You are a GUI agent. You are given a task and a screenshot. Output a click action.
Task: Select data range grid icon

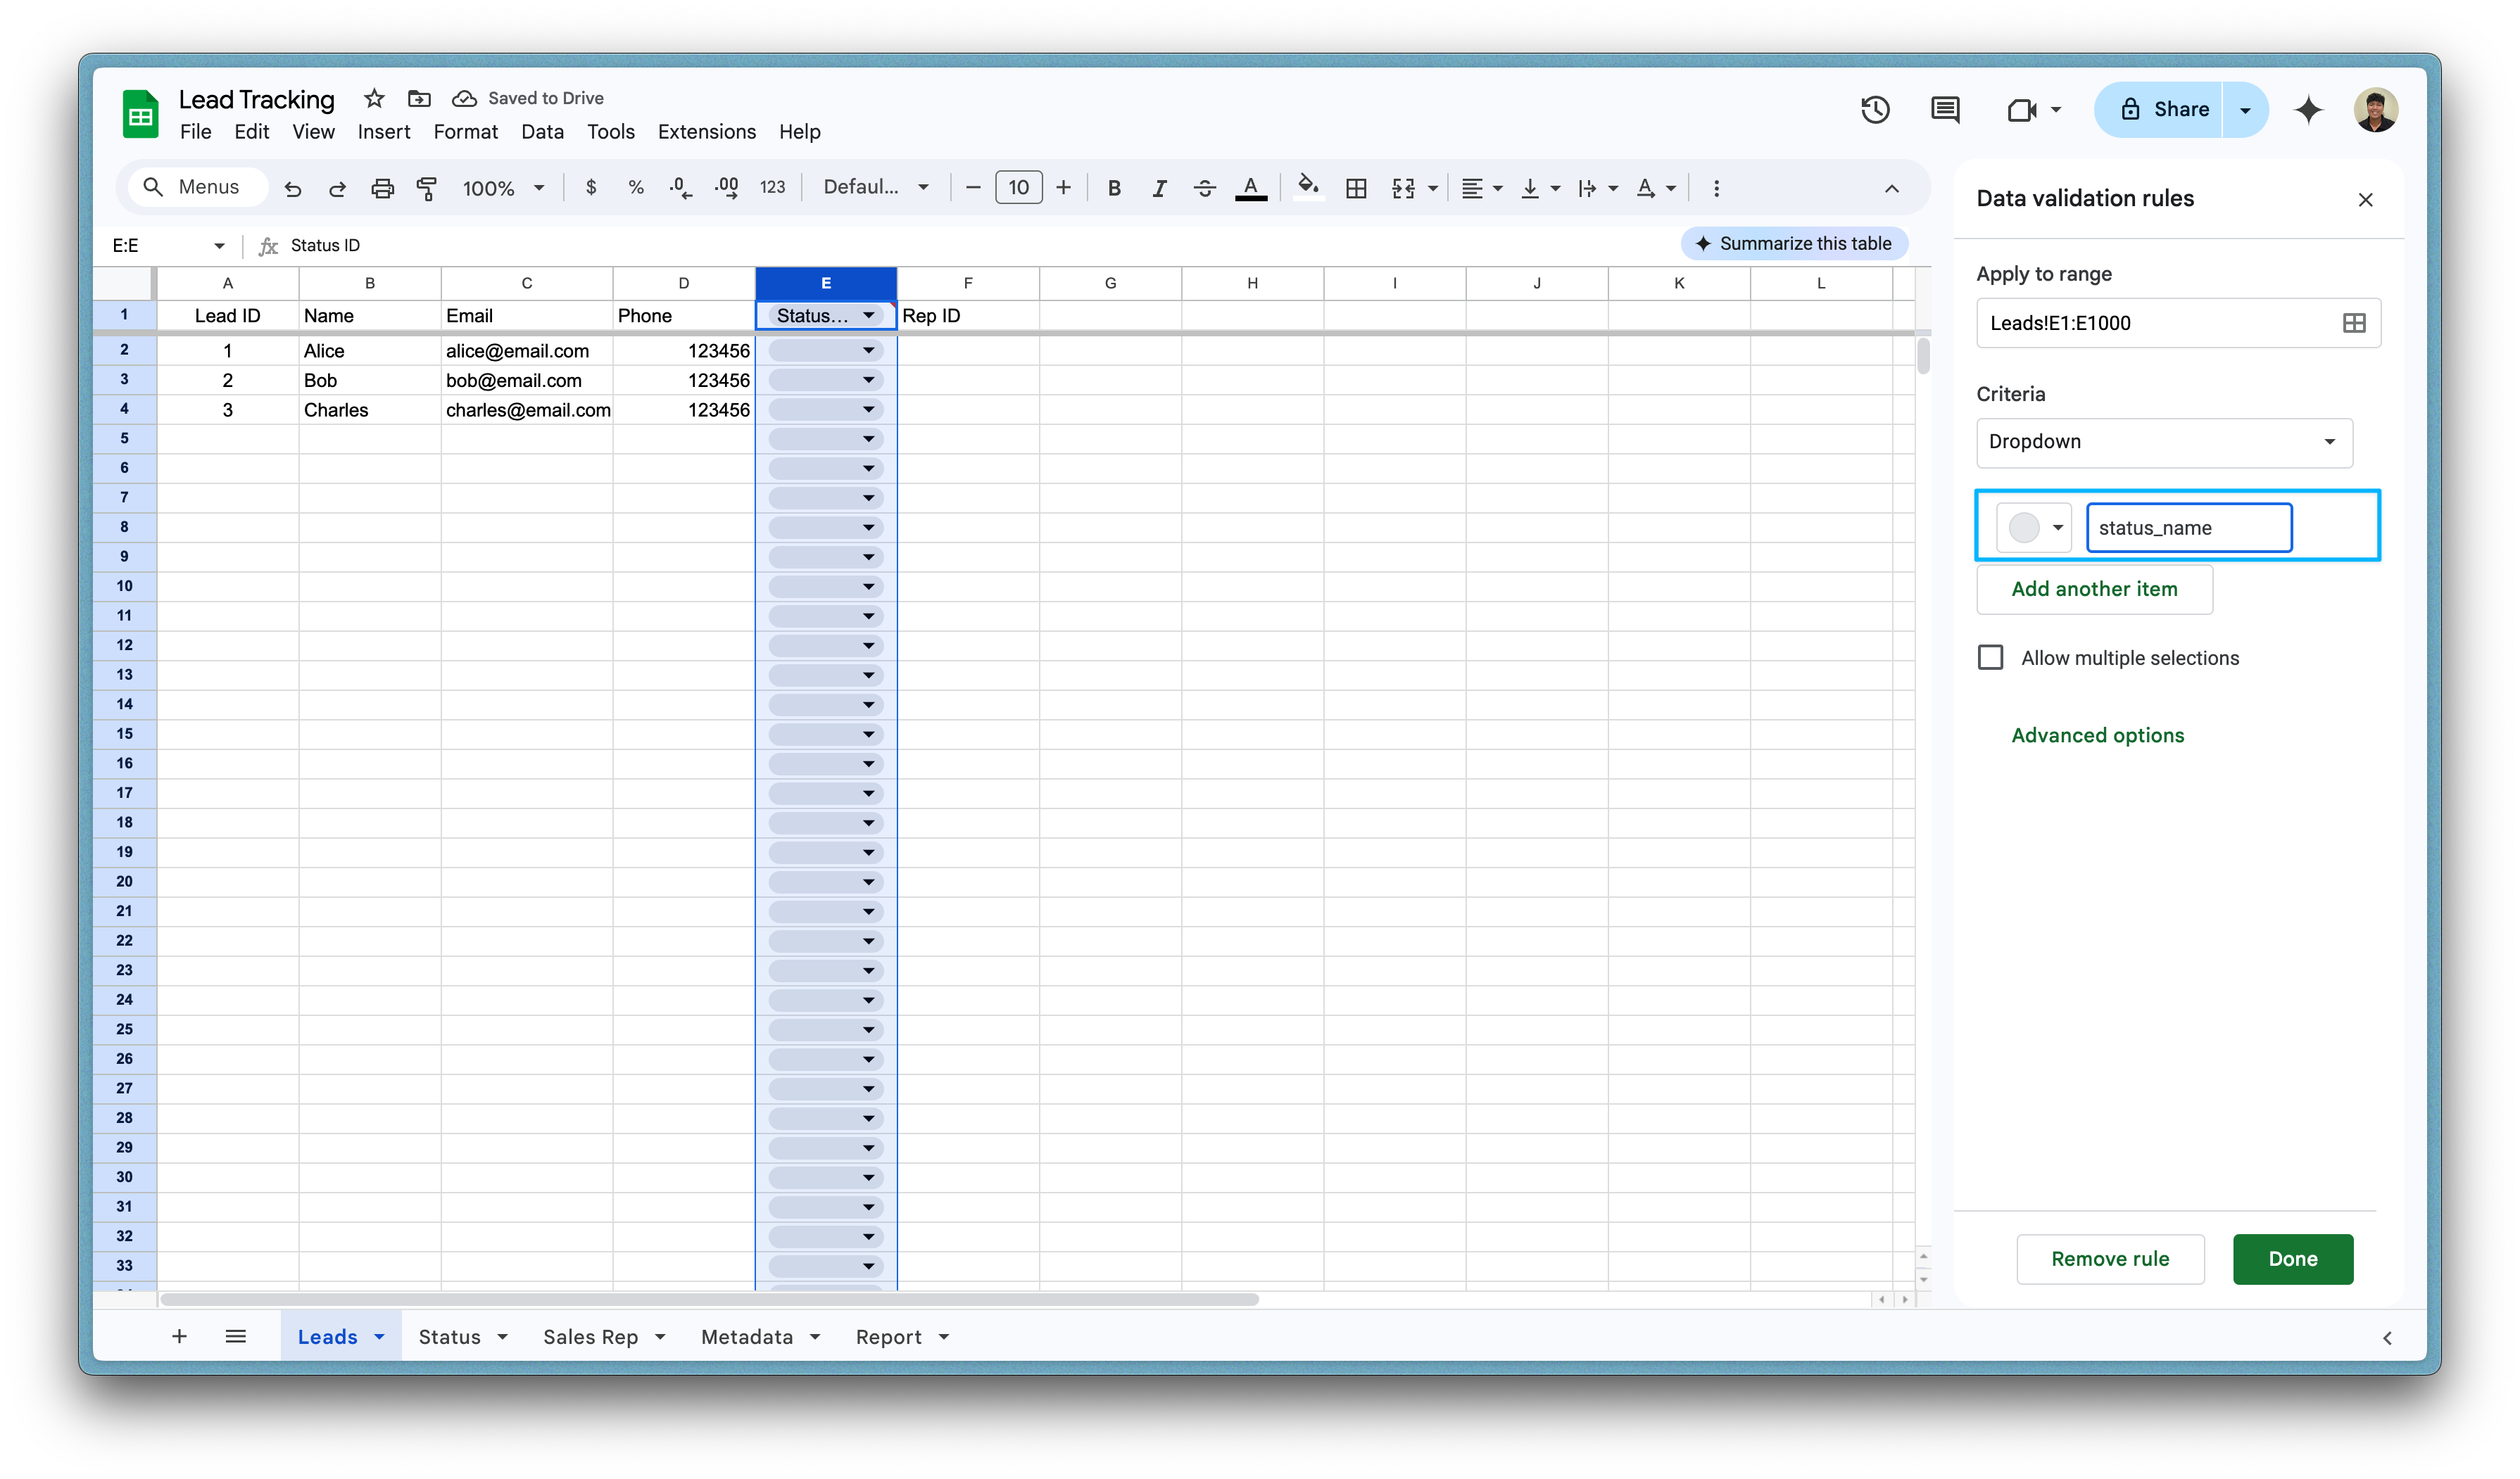tap(2354, 323)
